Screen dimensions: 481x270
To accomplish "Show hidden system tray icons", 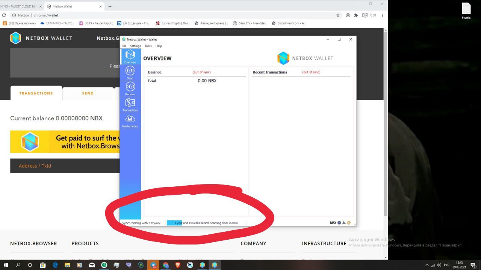I will point(427,265).
